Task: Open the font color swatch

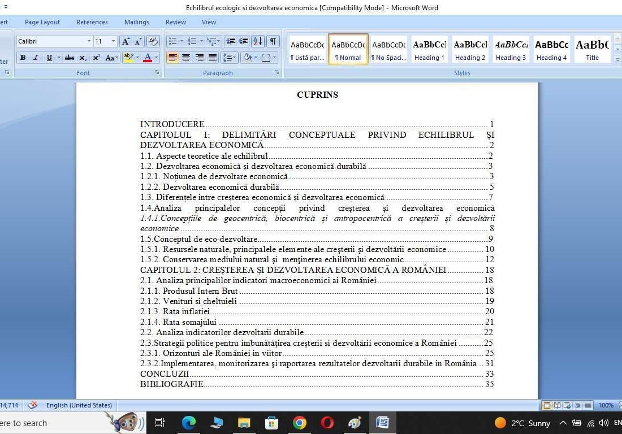Action: coord(148,57)
